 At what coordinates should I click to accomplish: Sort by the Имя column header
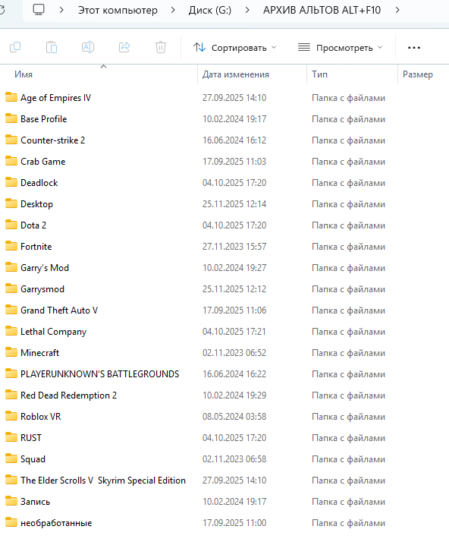tap(24, 74)
